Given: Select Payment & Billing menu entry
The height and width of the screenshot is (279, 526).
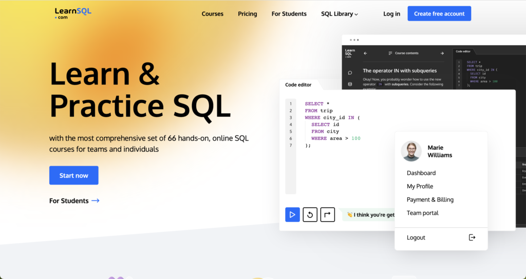Looking at the screenshot, I should click(430, 200).
